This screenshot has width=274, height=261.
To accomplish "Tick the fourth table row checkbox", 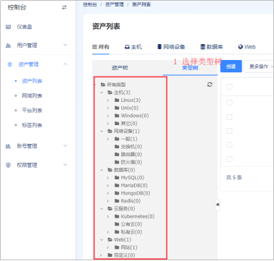I will (229, 145).
